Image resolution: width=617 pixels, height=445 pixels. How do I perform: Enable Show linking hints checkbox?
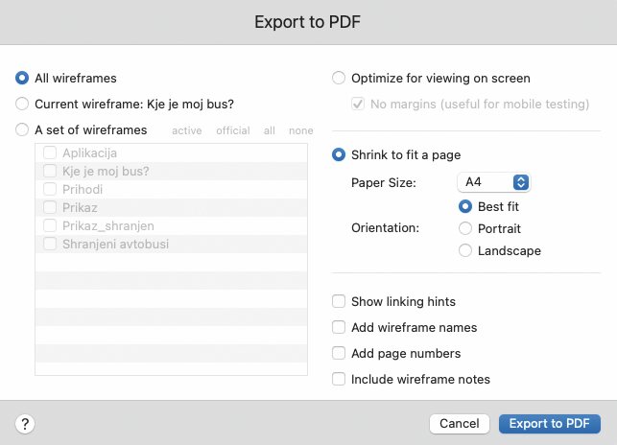pos(339,301)
